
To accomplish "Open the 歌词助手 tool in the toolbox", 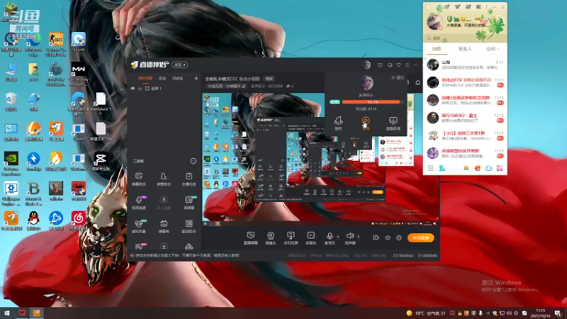I will tap(189, 226).
